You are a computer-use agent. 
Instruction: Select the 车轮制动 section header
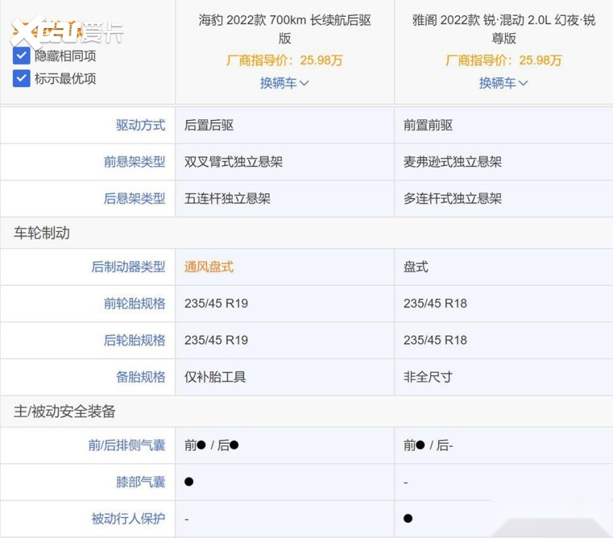(42, 233)
